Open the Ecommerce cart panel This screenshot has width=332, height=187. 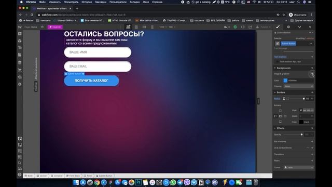point(20,70)
